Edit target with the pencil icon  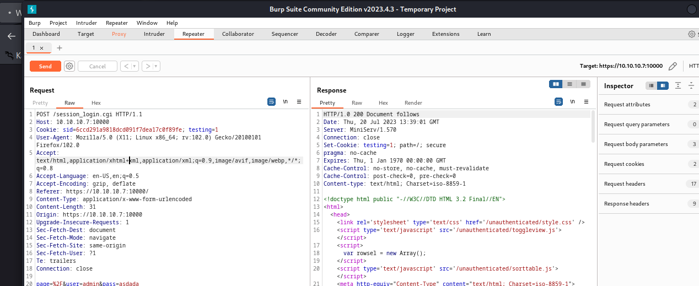673,66
